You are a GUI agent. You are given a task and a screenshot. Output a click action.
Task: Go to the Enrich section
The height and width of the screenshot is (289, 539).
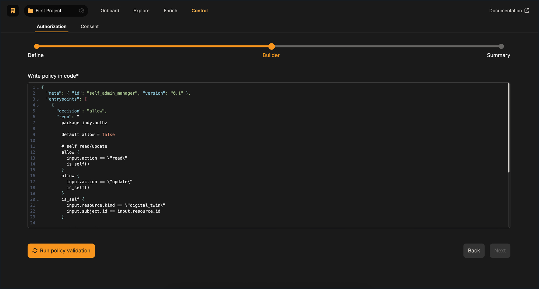[170, 11]
